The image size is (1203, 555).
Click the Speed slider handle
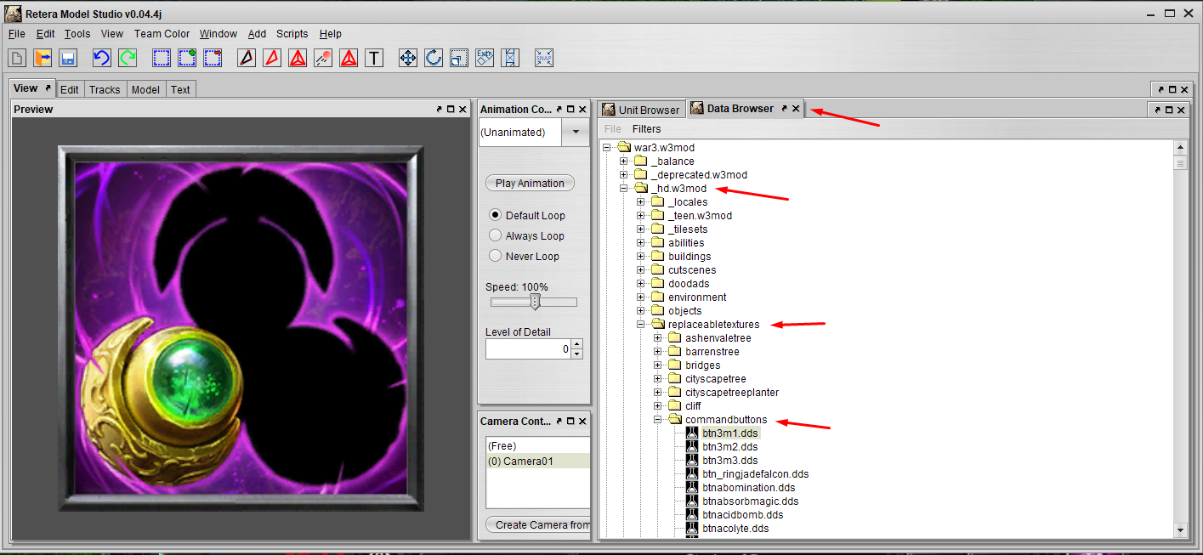(535, 302)
